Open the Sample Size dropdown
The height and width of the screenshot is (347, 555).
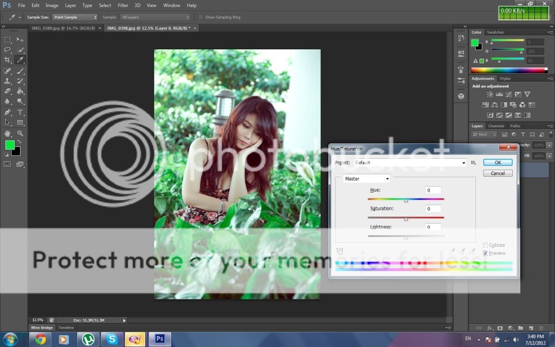click(75, 17)
